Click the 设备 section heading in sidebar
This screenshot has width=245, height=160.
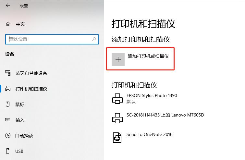10,54
